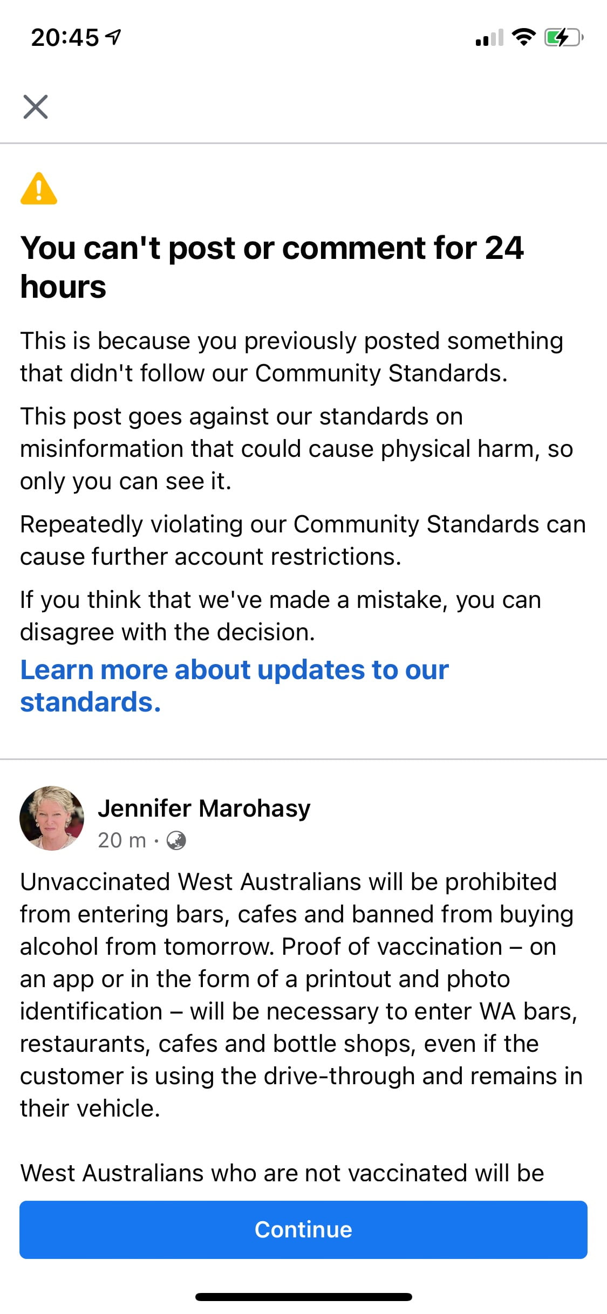Close the restriction notice with the X
Viewport: 607px width, 1314px height.
36,106
